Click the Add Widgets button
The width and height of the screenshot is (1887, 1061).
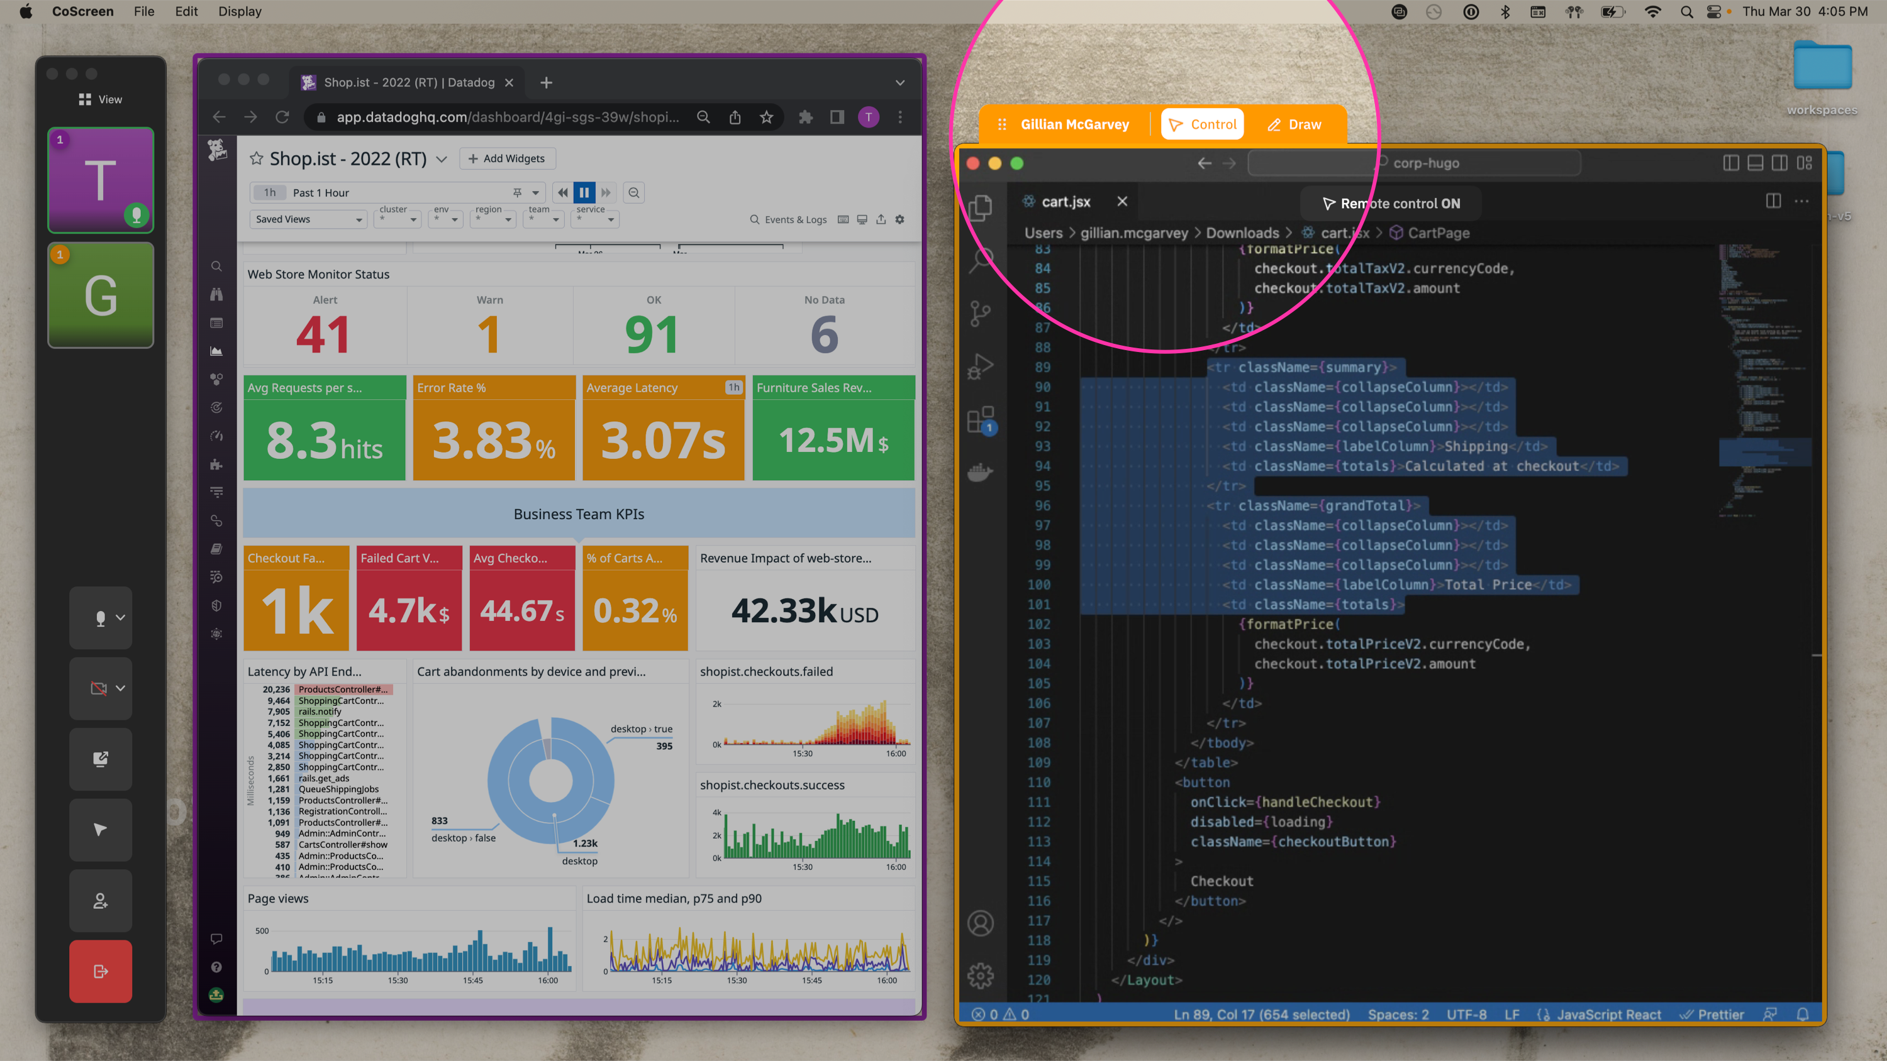507,158
